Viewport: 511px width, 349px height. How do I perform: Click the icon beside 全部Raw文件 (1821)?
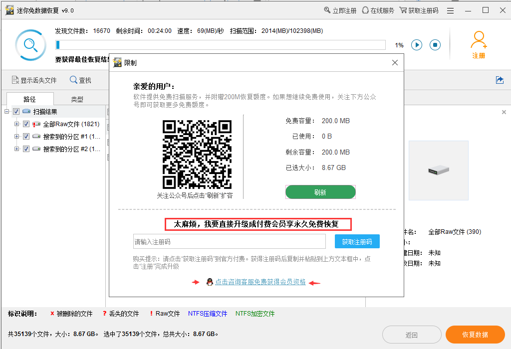tap(36, 124)
